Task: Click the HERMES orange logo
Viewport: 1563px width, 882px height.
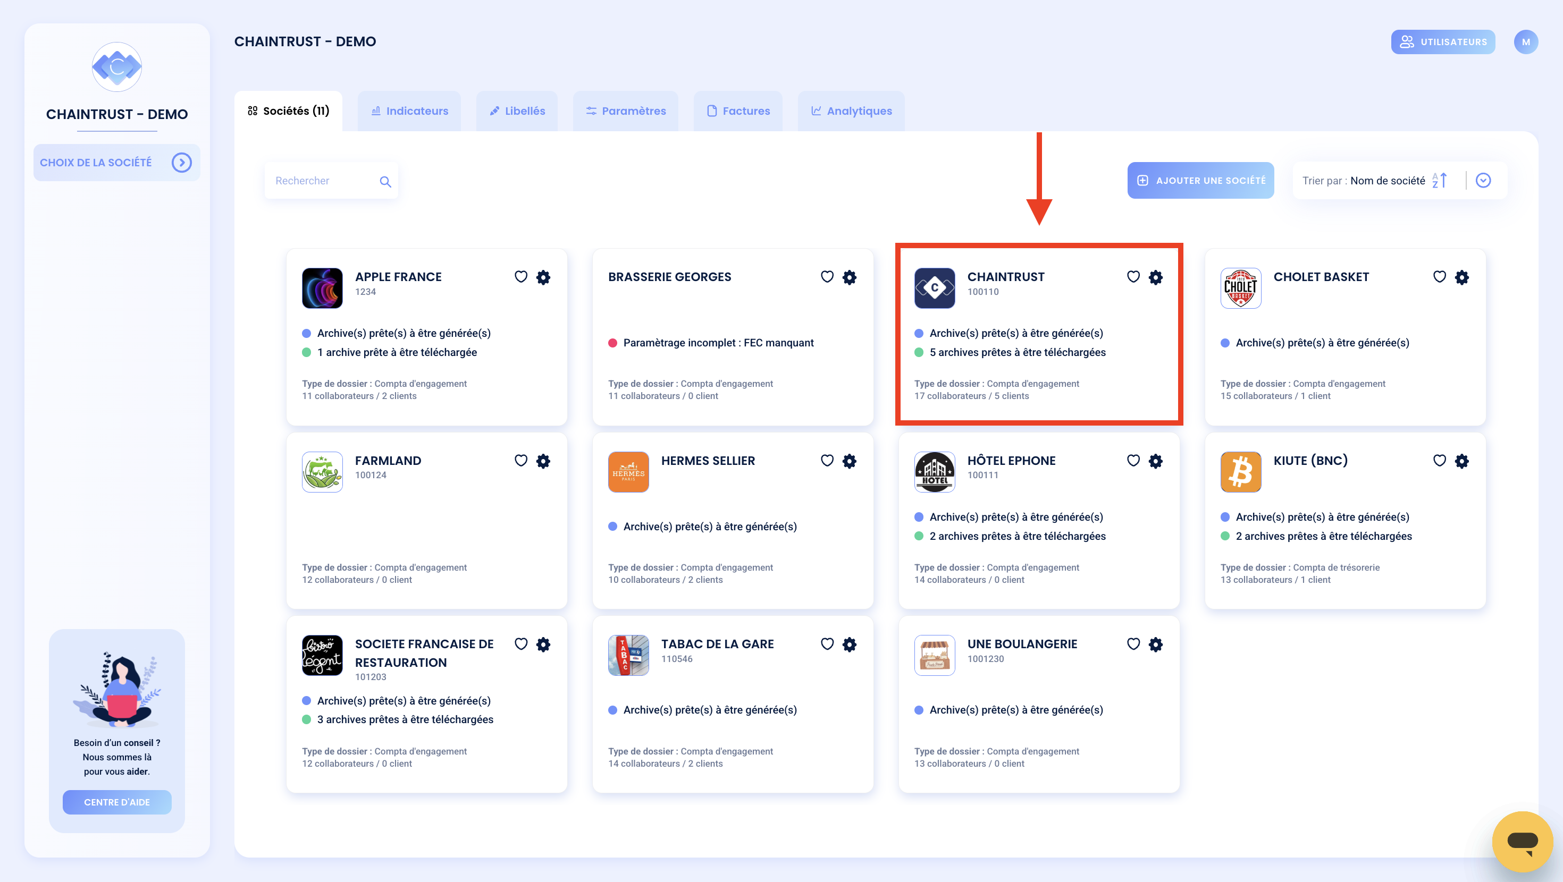Action: coord(628,472)
